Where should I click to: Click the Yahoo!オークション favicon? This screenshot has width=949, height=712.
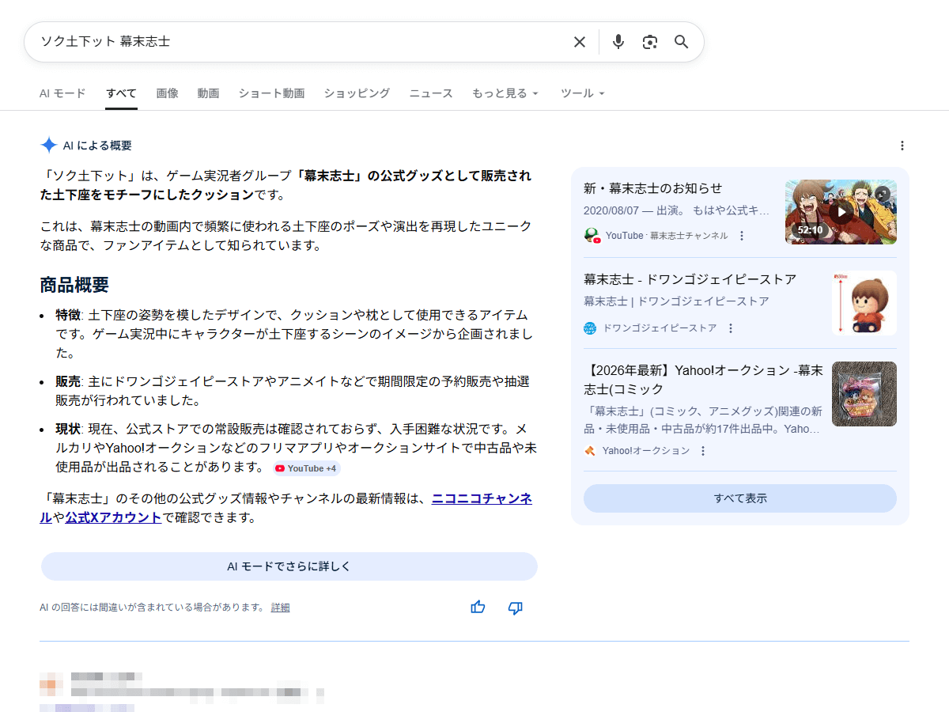click(x=590, y=451)
